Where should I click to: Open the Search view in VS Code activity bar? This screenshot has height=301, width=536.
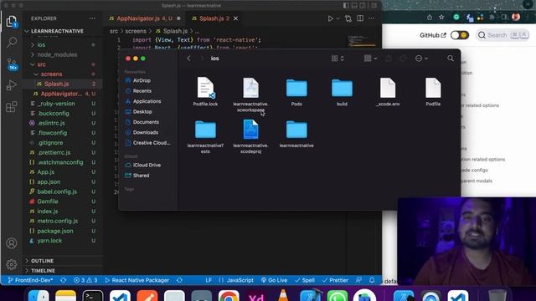coord(12,43)
